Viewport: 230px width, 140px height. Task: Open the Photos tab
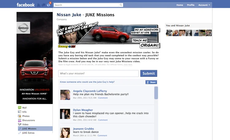pos(26,116)
